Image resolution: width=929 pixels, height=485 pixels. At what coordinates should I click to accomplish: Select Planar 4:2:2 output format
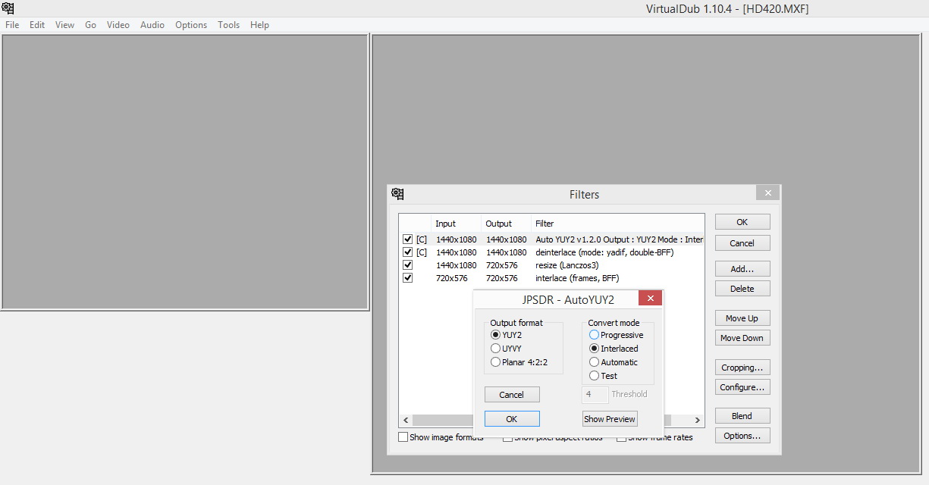519,362
